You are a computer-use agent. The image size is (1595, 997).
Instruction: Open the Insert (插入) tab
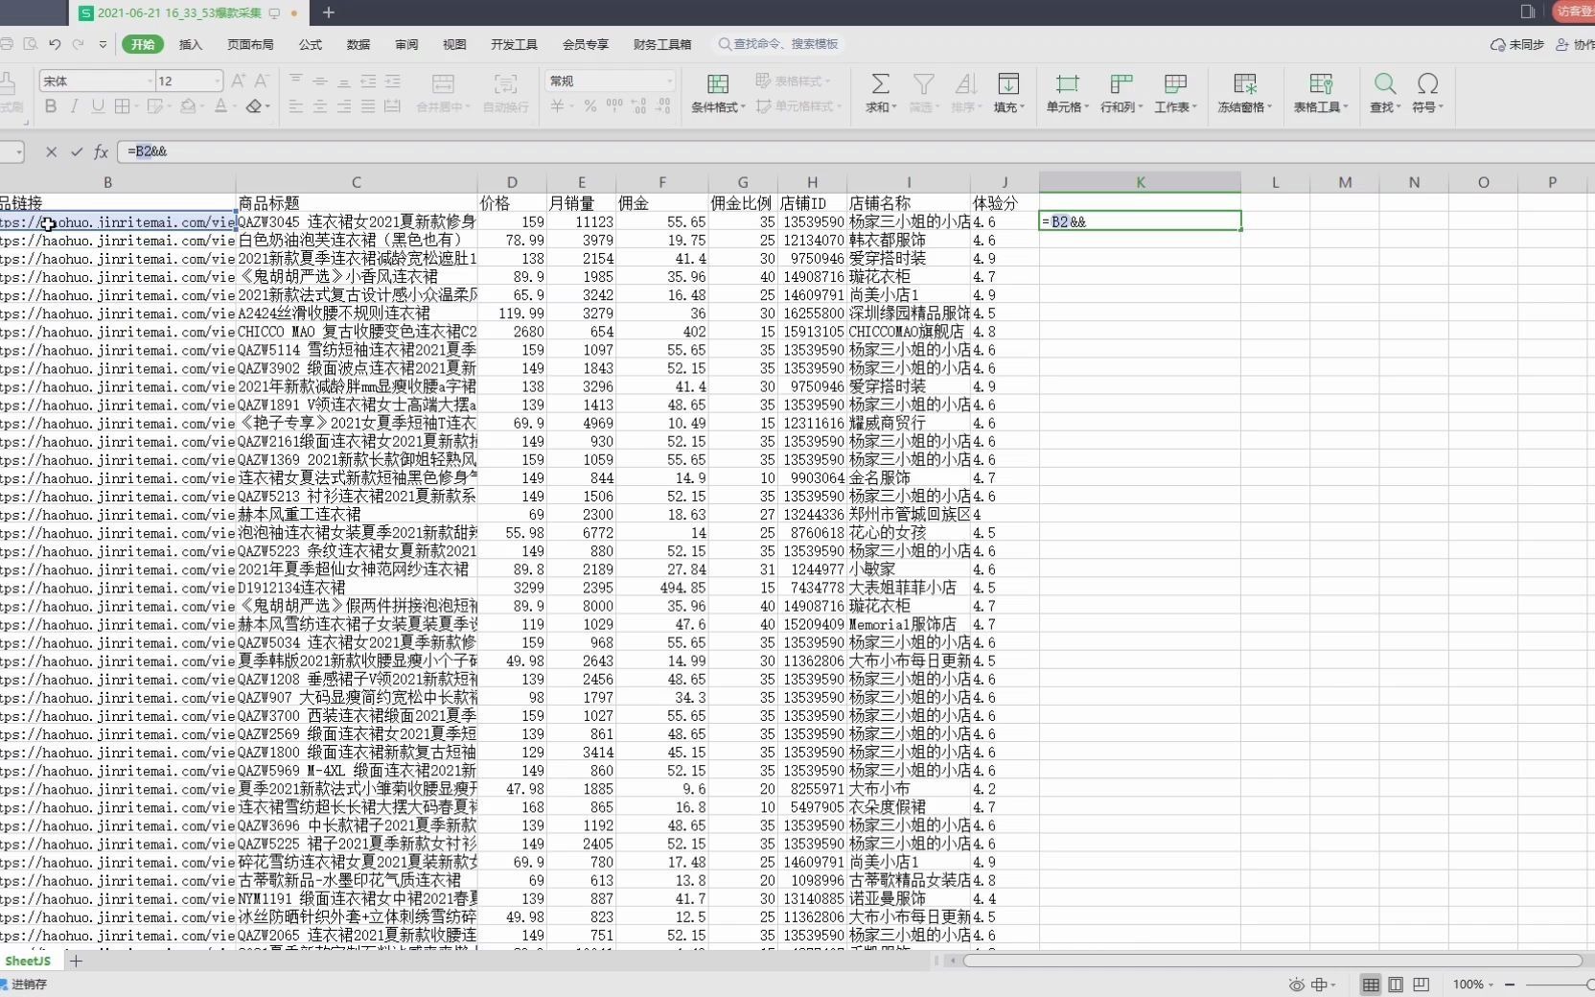[191, 44]
